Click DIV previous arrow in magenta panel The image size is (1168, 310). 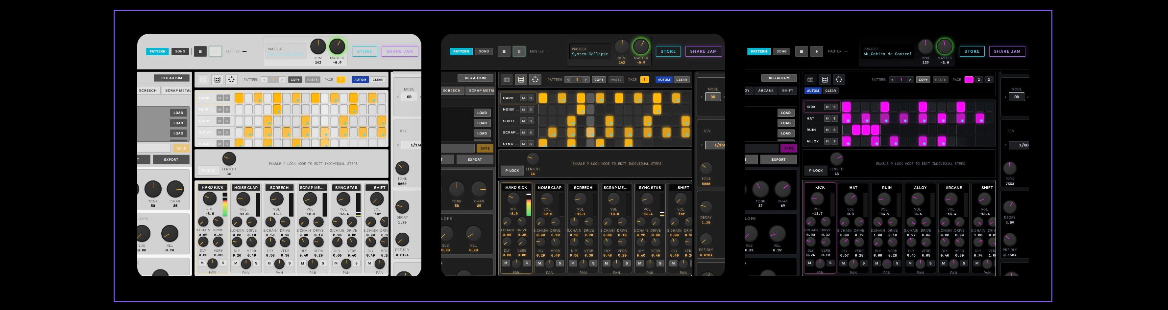(1005, 145)
